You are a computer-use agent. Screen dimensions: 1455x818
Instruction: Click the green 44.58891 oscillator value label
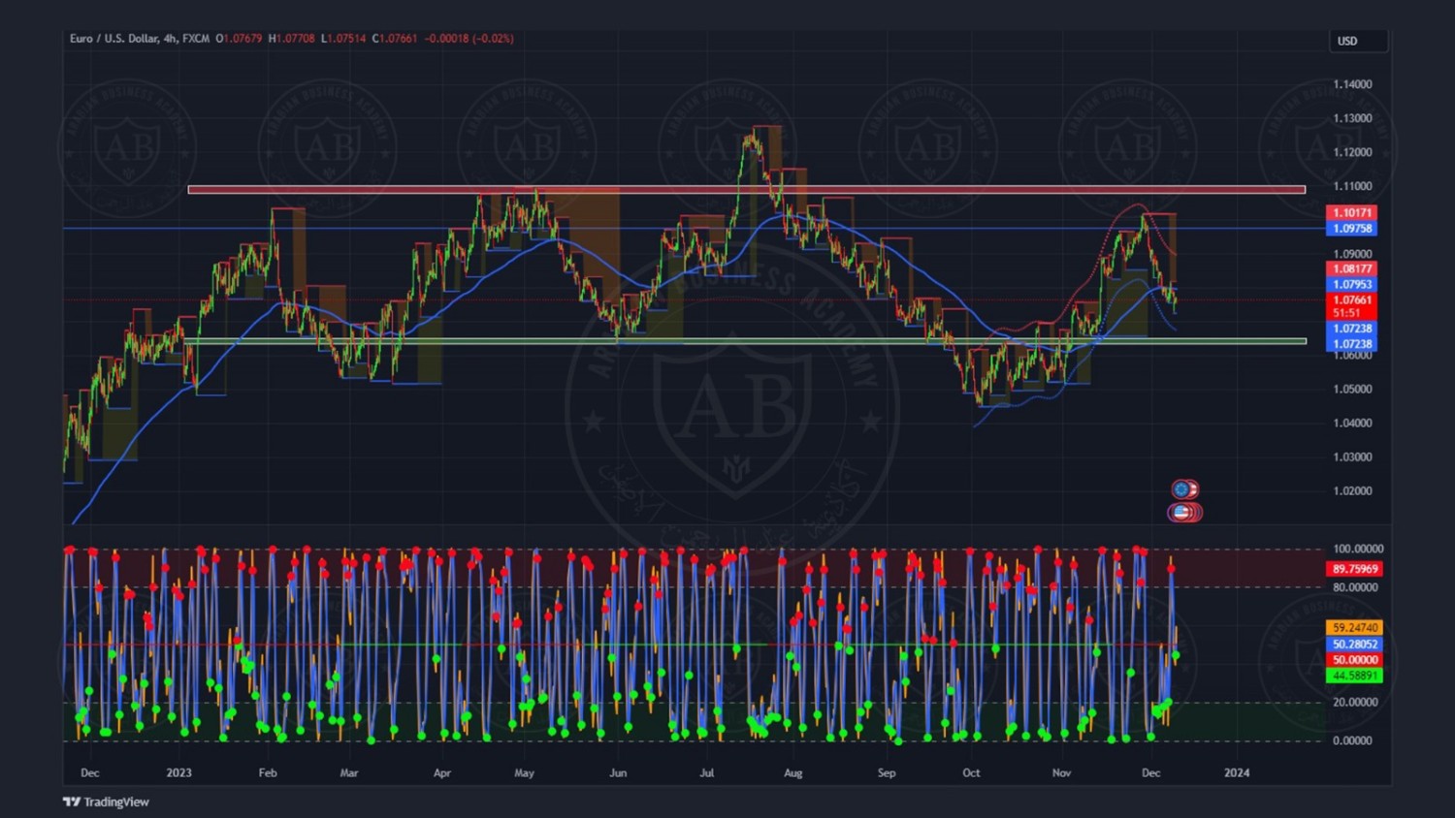point(1355,676)
